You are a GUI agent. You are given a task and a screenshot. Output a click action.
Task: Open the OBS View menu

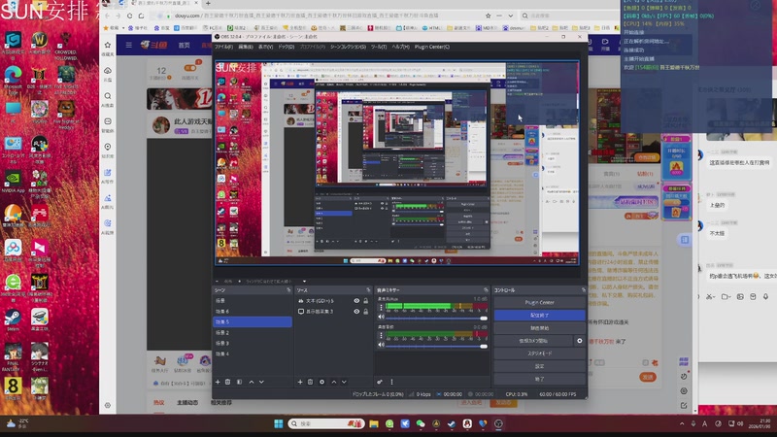[x=265, y=47]
